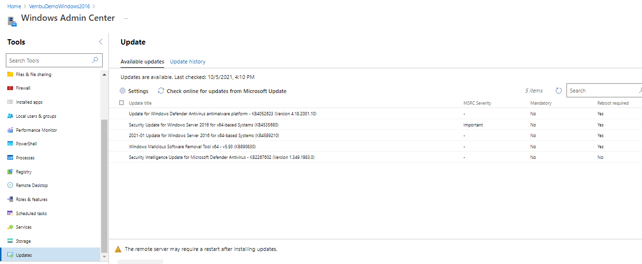Image resolution: width=642 pixels, height=264 pixels.
Task: Switch to Update history tab
Action: [188, 62]
